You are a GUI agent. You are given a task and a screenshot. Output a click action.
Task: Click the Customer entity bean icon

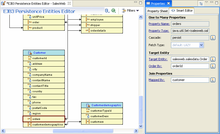(x=30, y=53)
